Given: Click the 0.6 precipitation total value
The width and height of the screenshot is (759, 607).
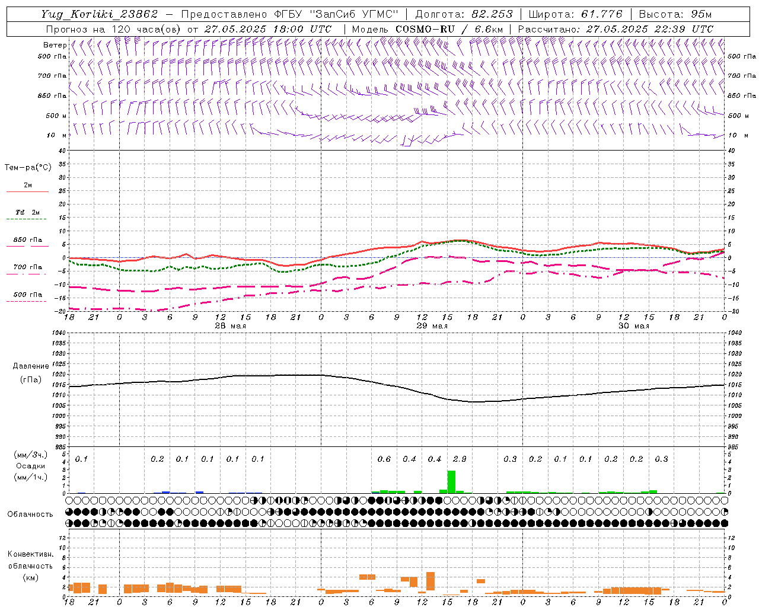Looking at the screenshot, I should click(384, 459).
